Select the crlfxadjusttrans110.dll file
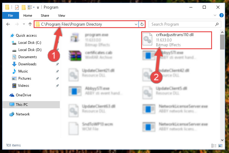The image size is (229, 153). [x=176, y=40]
